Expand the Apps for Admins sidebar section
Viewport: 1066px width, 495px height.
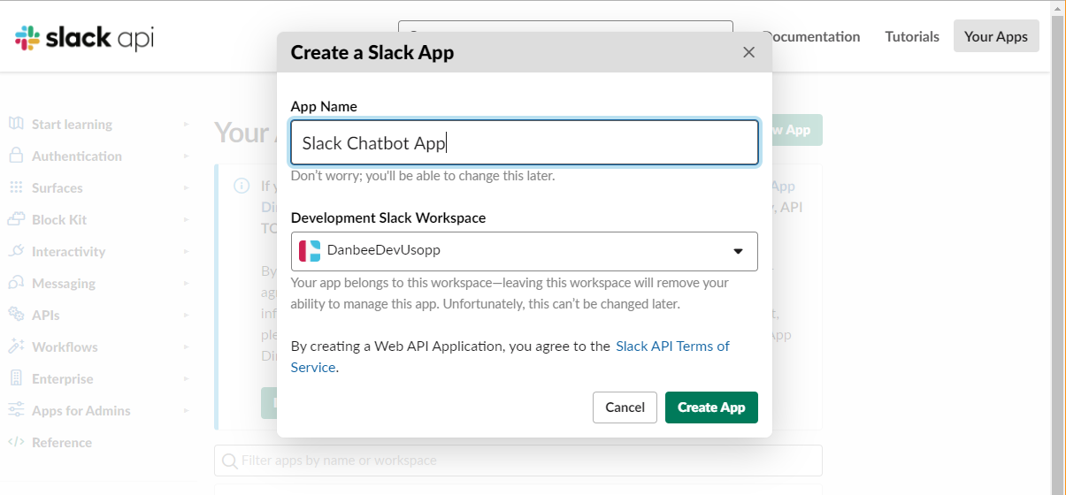[187, 411]
